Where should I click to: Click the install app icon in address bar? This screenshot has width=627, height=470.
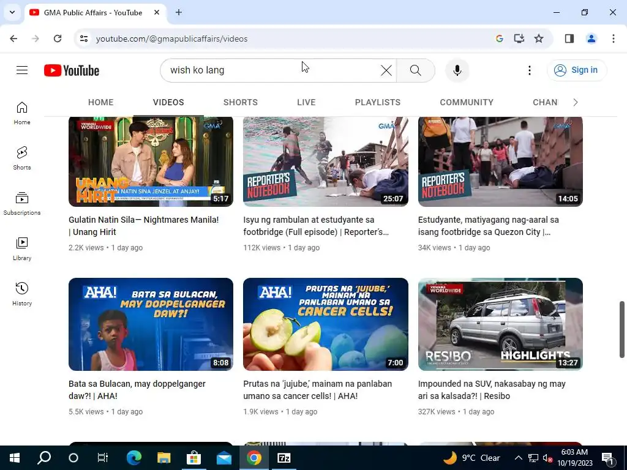tap(519, 39)
